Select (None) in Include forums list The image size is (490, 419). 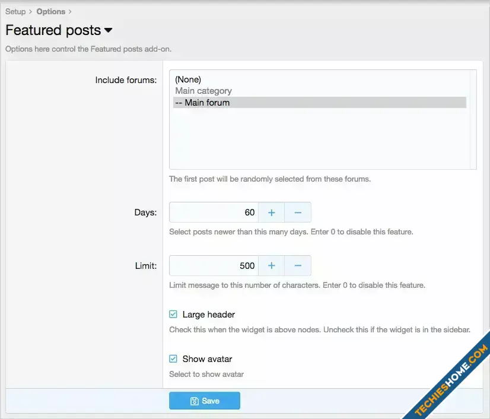pos(320,80)
